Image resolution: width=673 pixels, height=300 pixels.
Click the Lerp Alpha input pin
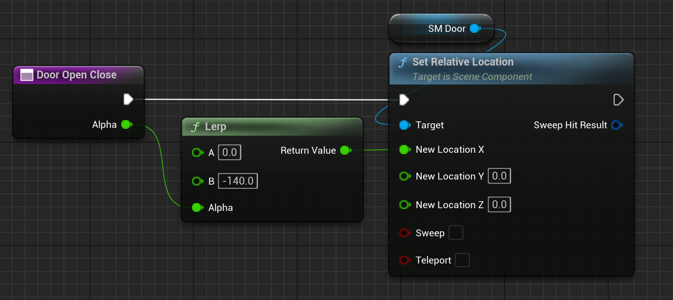pos(197,208)
